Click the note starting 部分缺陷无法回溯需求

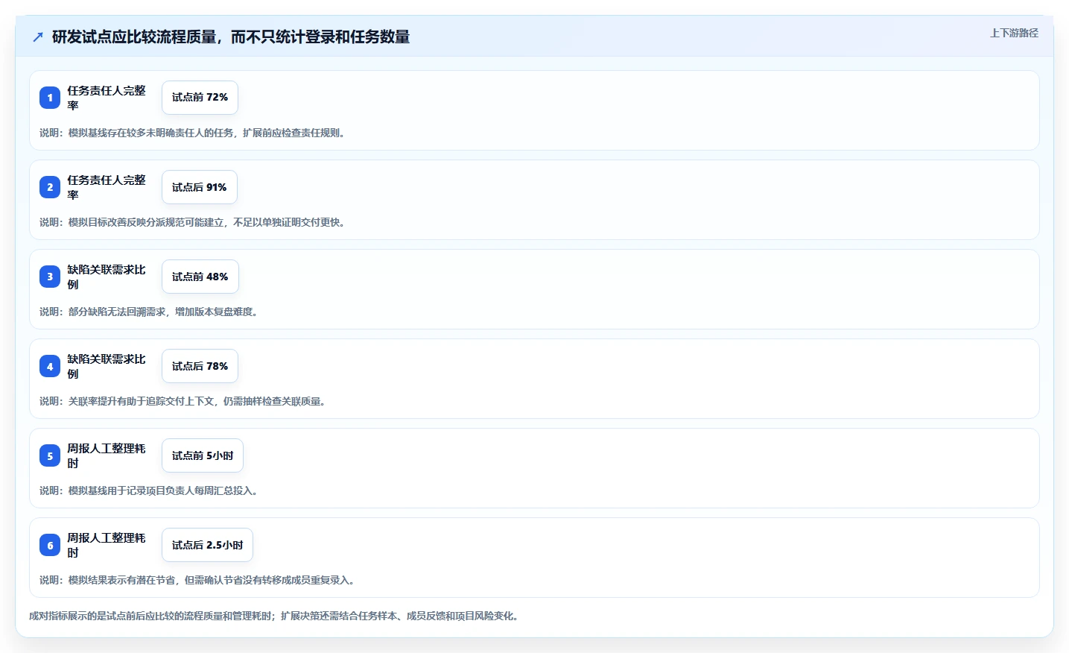pos(150,312)
